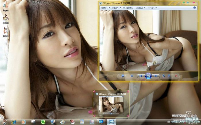The image size is (201, 125).
Task: Click the Start button orb
Action: click(3, 122)
